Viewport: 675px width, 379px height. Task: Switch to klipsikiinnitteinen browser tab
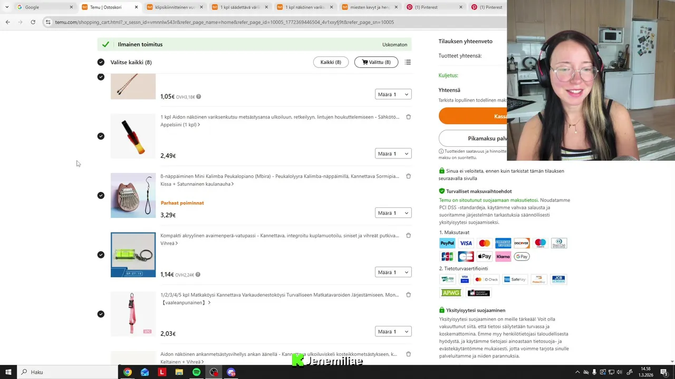175,7
